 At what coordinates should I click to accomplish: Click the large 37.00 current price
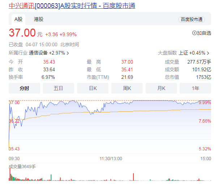pos(22,33)
